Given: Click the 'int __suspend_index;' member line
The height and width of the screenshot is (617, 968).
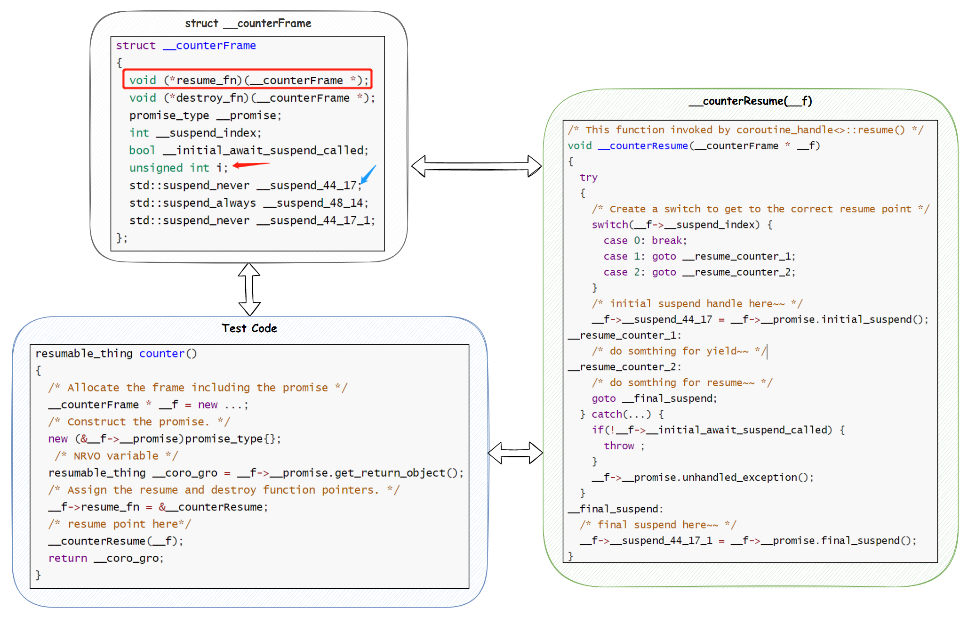Looking at the screenshot, I should 195,133.
